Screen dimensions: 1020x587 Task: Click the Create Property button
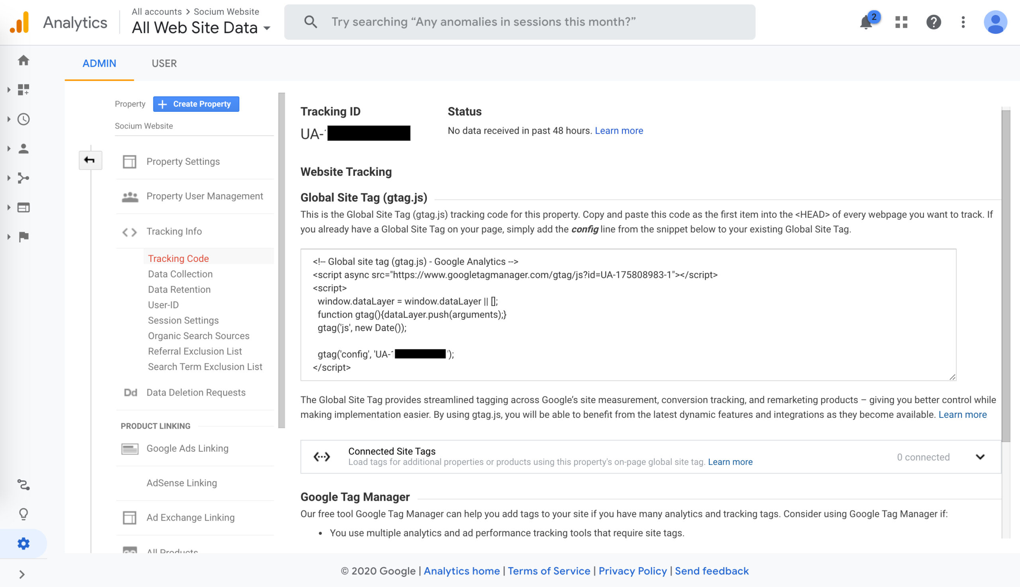[196, 104]
